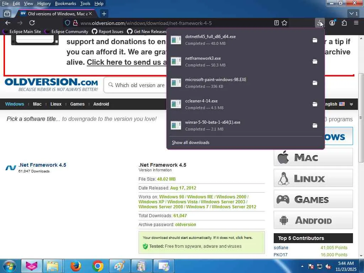
Task: Select Windows in site navigation bar
Action: pos(15,104)
